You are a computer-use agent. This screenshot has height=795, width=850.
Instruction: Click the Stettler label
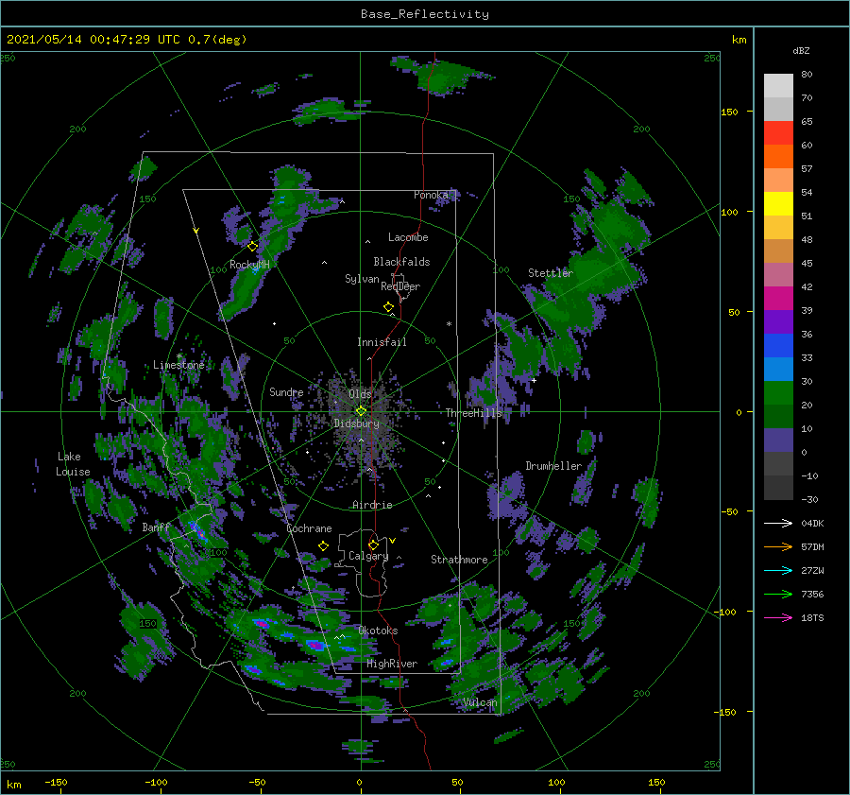(551, 273)
